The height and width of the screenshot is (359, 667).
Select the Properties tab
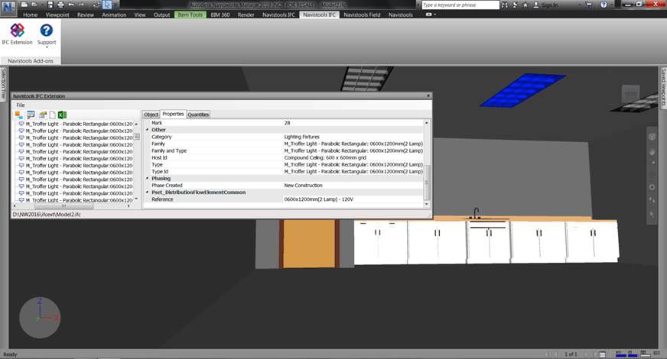click(173, 114)
